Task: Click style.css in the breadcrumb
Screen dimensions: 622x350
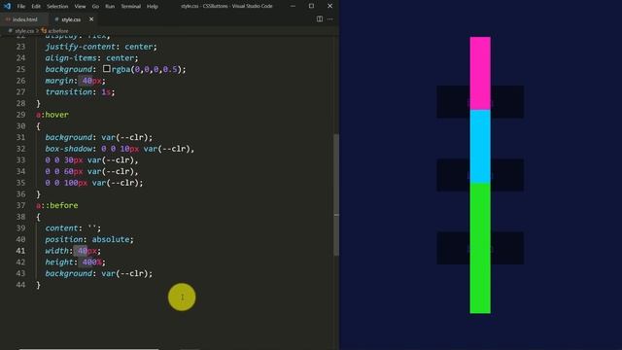Action: [24, 30]
